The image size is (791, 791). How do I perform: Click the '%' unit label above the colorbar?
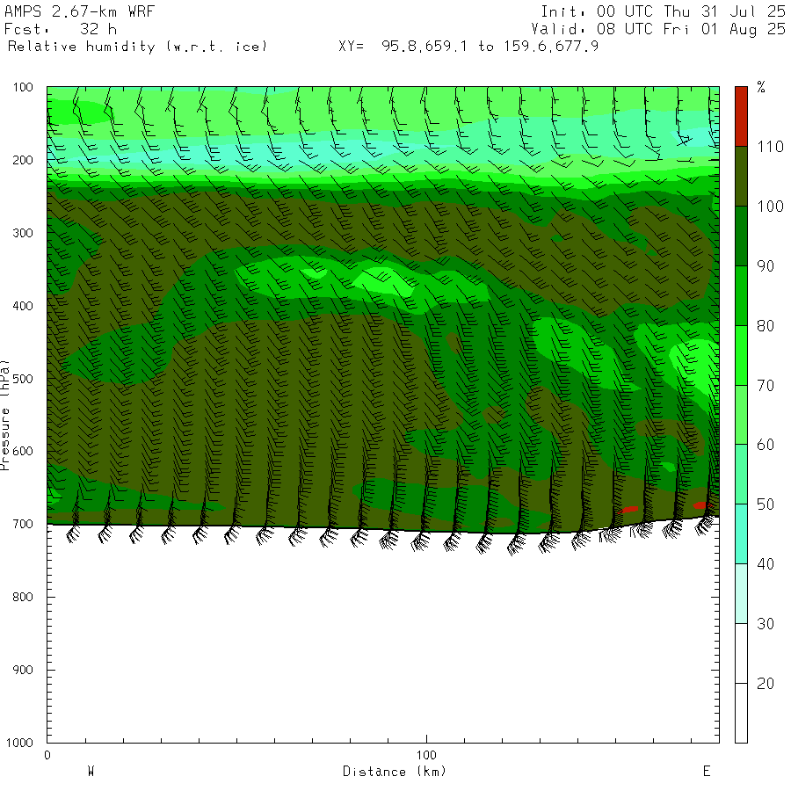click(x=761, y=87)
